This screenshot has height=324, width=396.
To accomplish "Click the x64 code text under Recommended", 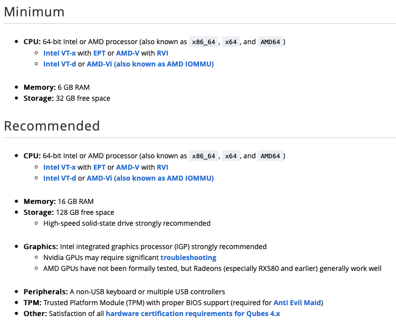I will 231,156.
